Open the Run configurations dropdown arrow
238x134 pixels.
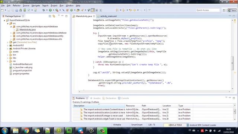(54, 10)
